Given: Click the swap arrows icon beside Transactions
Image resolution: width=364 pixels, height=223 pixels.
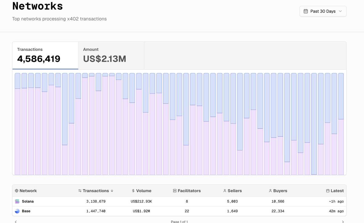Looking at the screenshot, I should (x=80, y=191).
